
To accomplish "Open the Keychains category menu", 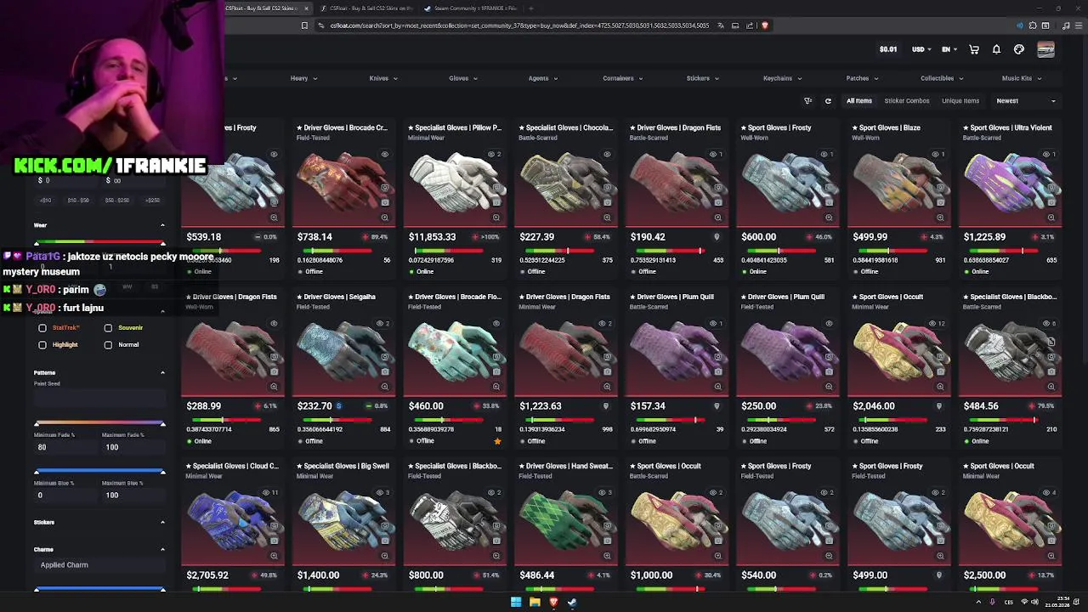I will click(x=782, y=78).
